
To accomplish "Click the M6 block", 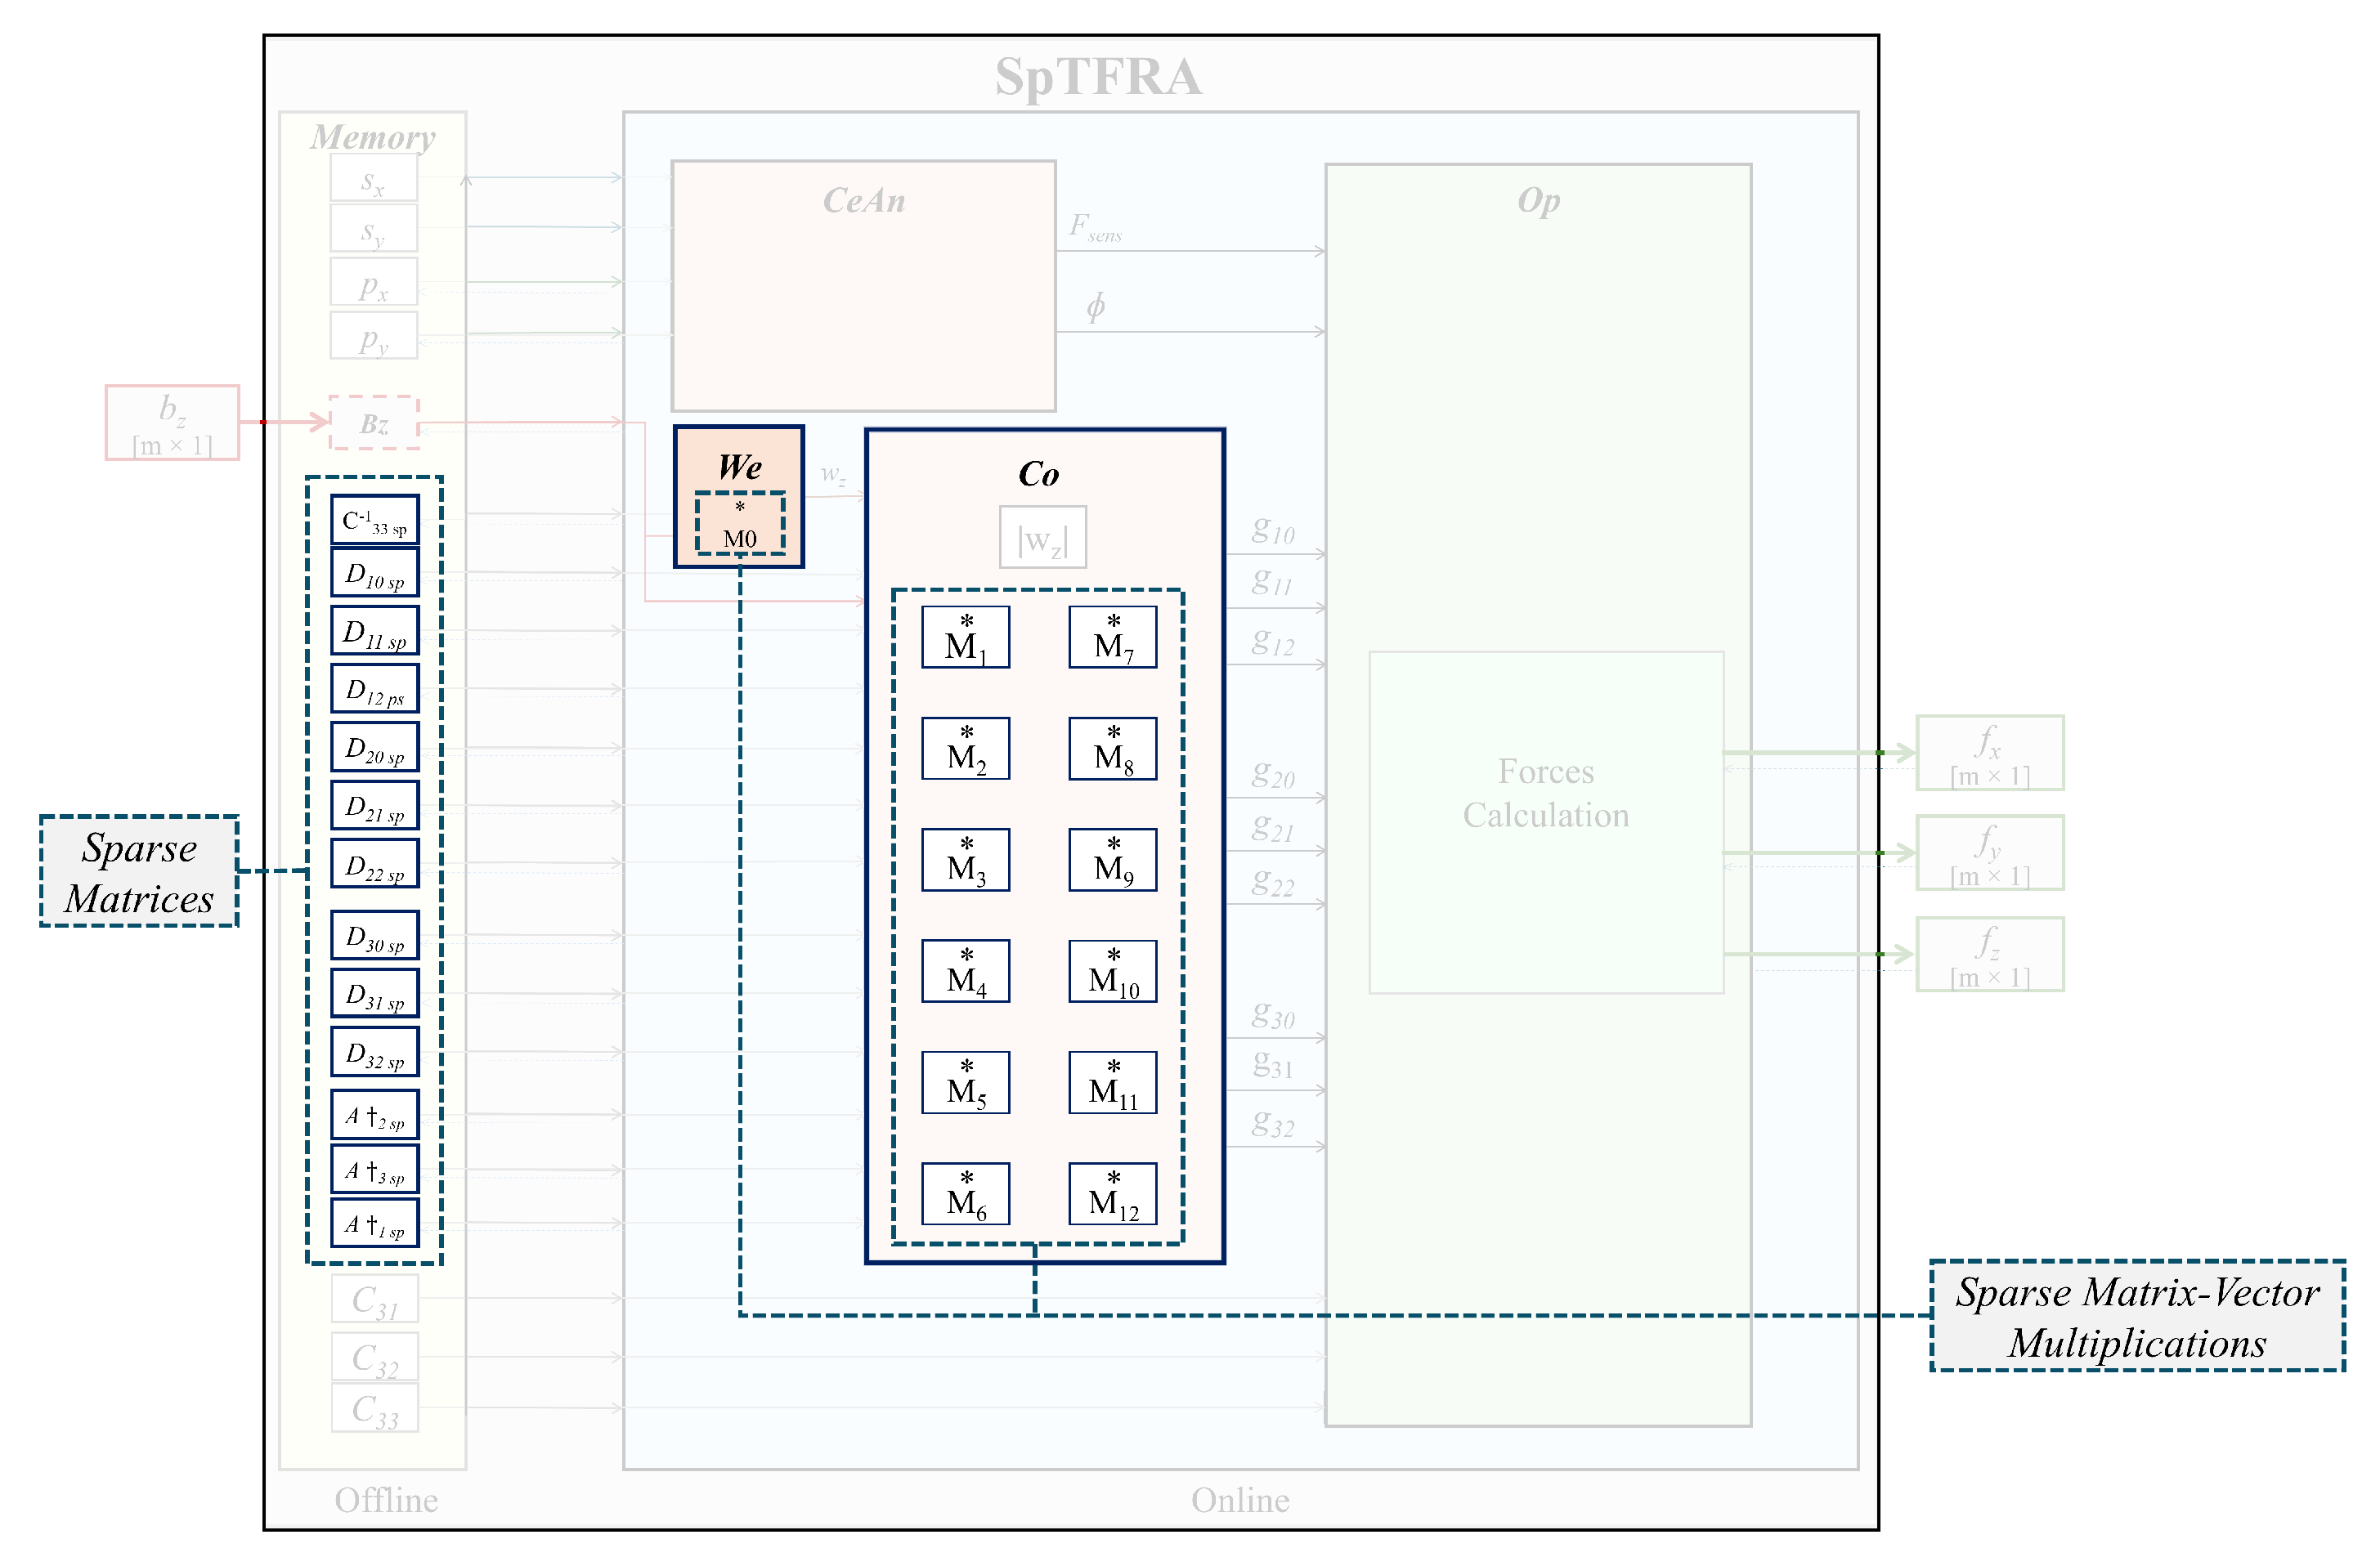I will [x=965, y=1193].
